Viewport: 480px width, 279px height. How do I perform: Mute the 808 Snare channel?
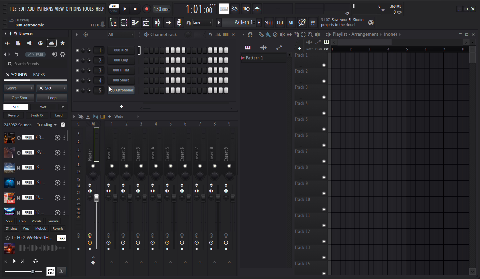[x=77, y=80]
